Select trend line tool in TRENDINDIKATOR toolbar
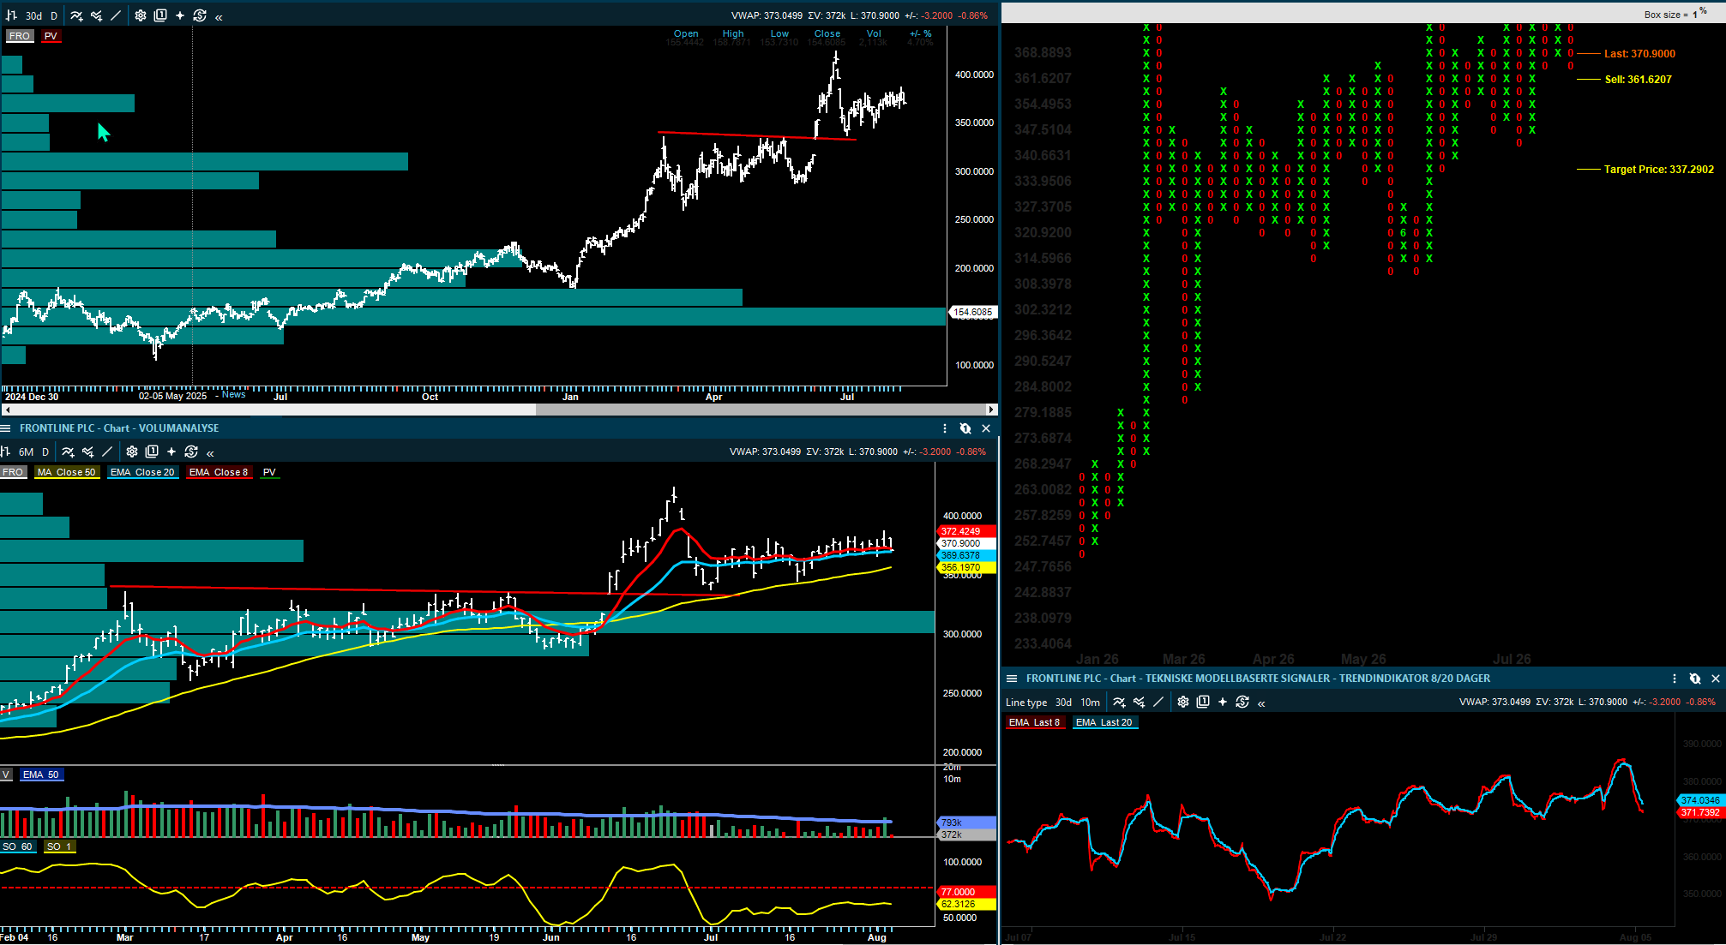This screenshot has width=1726, height=945. (x=1158, y=703)
